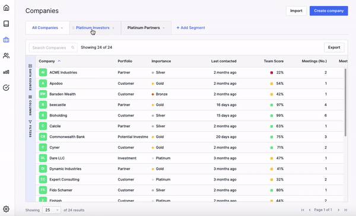356x216 pixels.
Task: Click the green Team Score indicator for beecastle
Action: click(272, 105)
